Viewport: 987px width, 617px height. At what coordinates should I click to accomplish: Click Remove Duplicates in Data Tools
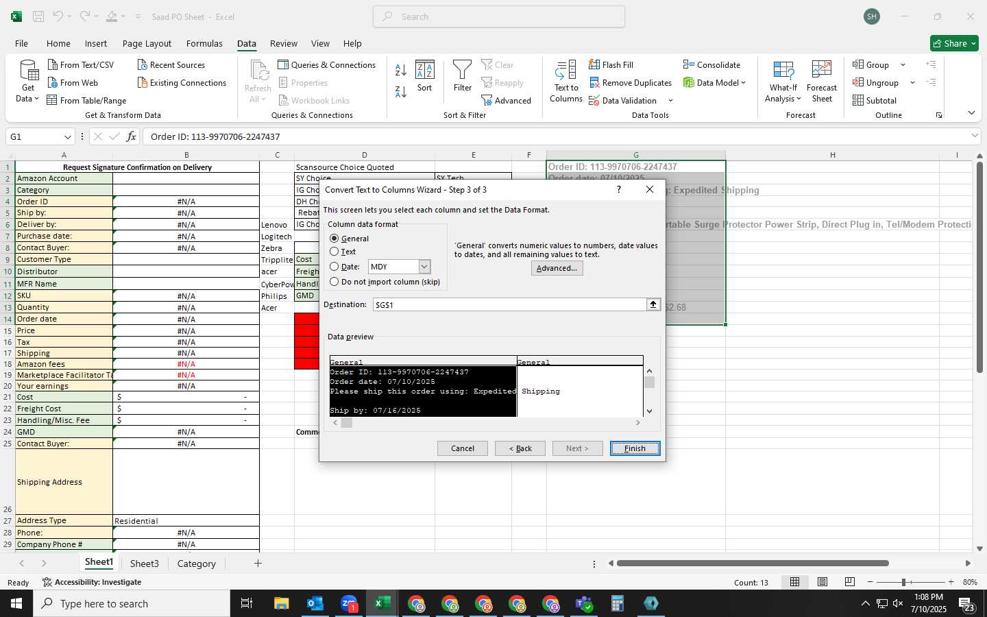coord(630,83)
